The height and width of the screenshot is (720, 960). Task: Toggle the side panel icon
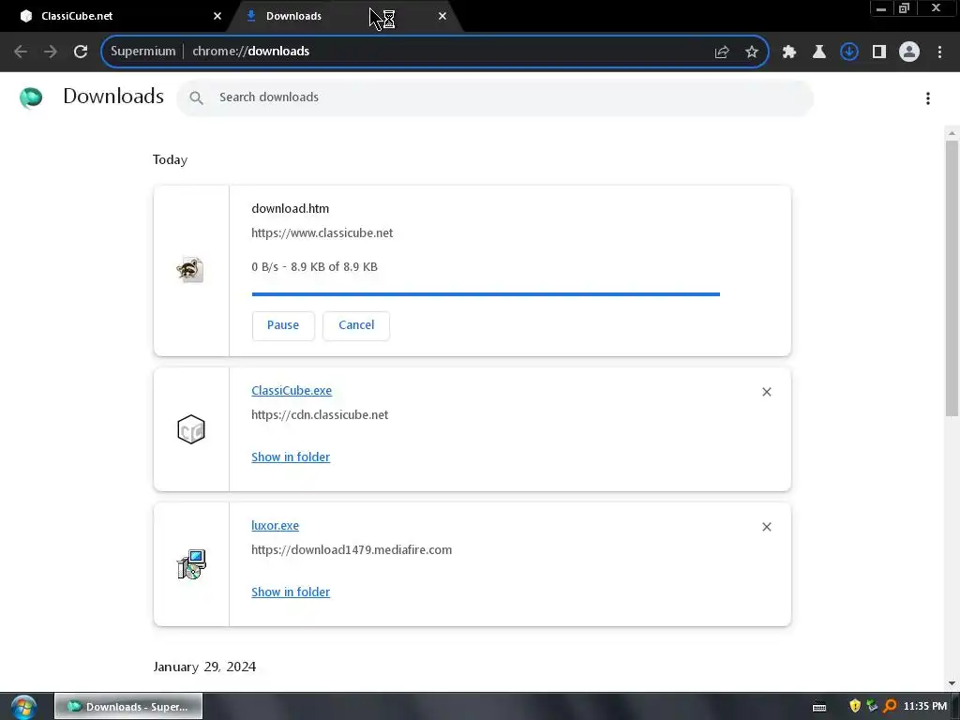[879, 52]
